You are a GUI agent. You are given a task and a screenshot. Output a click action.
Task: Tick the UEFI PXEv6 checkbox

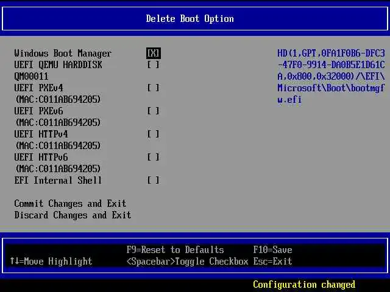(154, 111)
